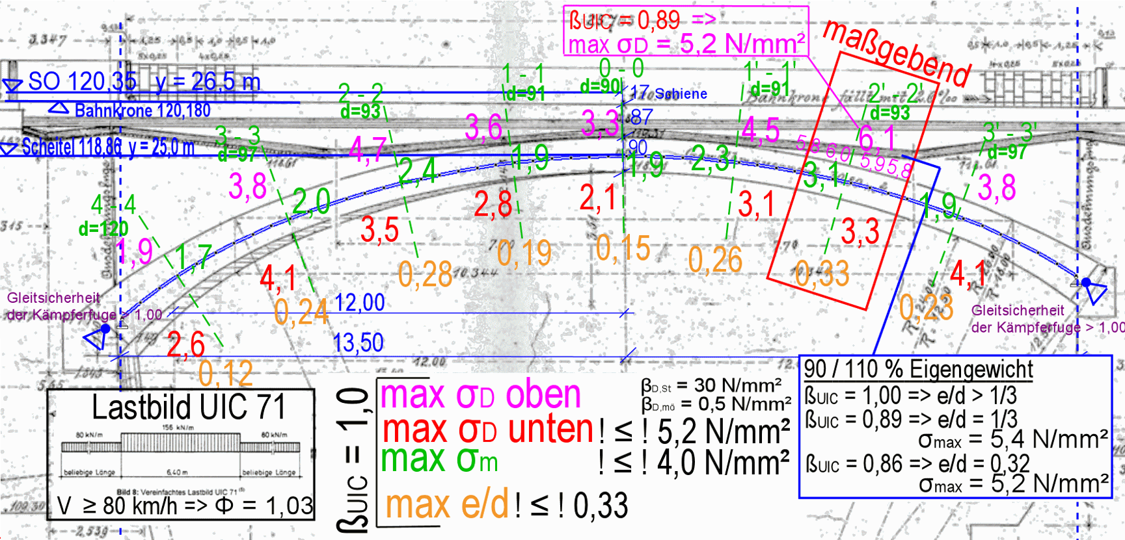Click the blue right arch support symbol

point(1093,290)
